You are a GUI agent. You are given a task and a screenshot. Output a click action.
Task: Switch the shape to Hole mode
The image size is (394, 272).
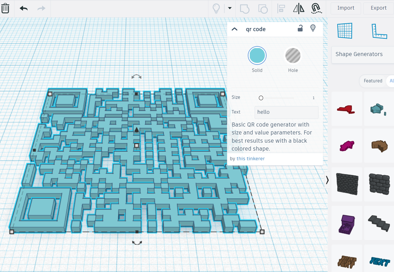(293, 55)
